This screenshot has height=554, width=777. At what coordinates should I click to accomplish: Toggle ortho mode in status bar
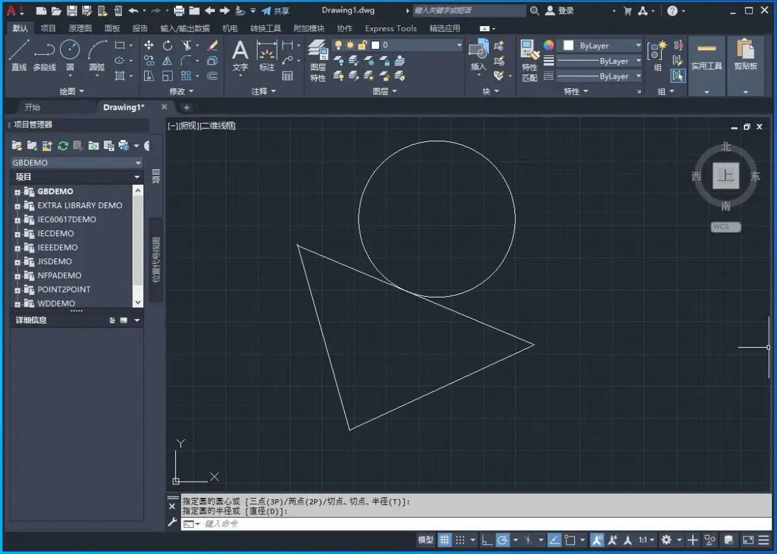coord(487,540)
